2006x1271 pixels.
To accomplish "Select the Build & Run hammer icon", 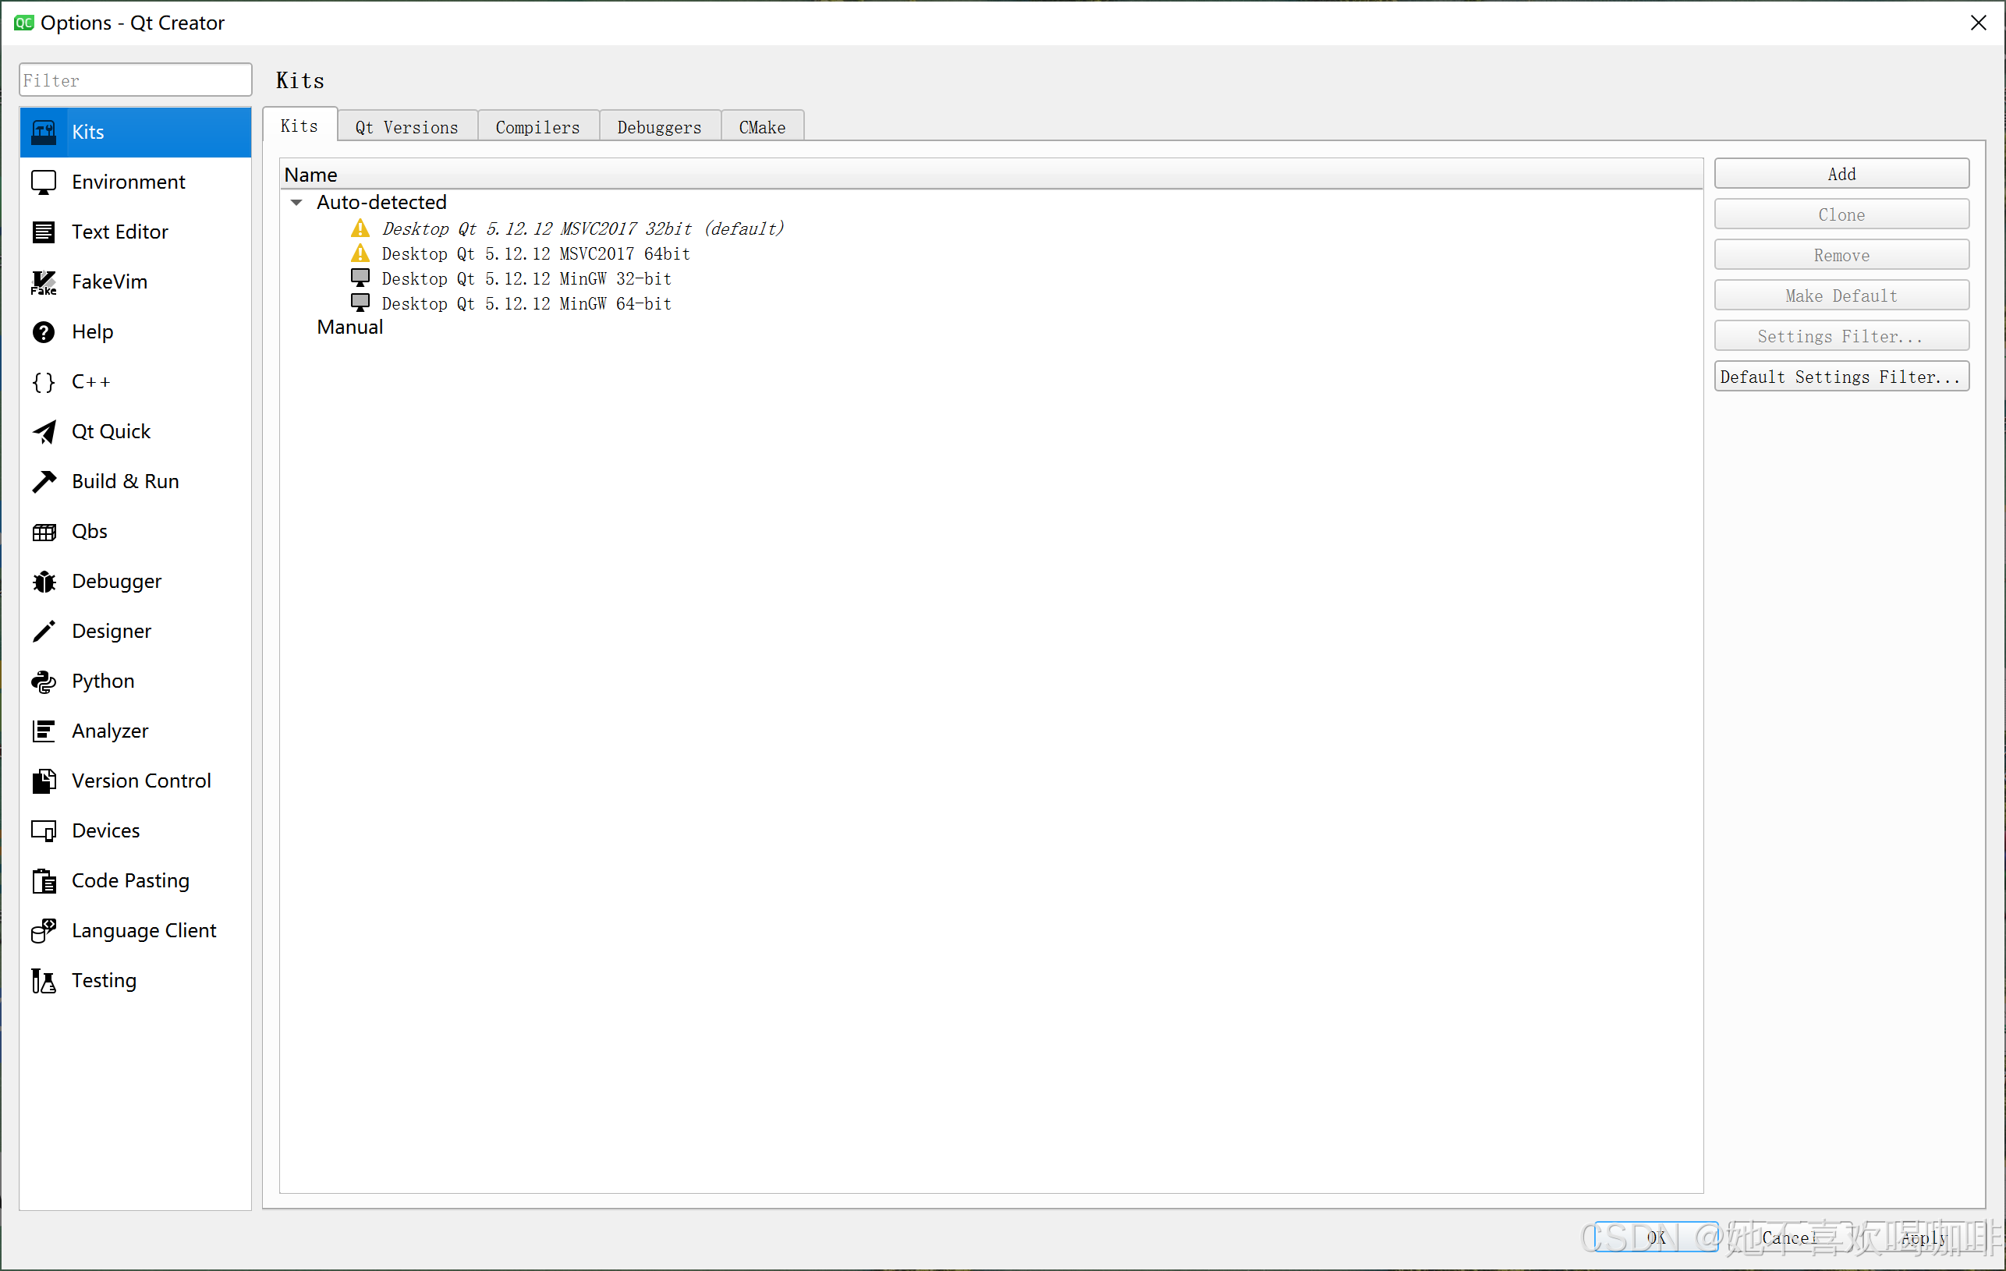I will (x=44, y=481).
